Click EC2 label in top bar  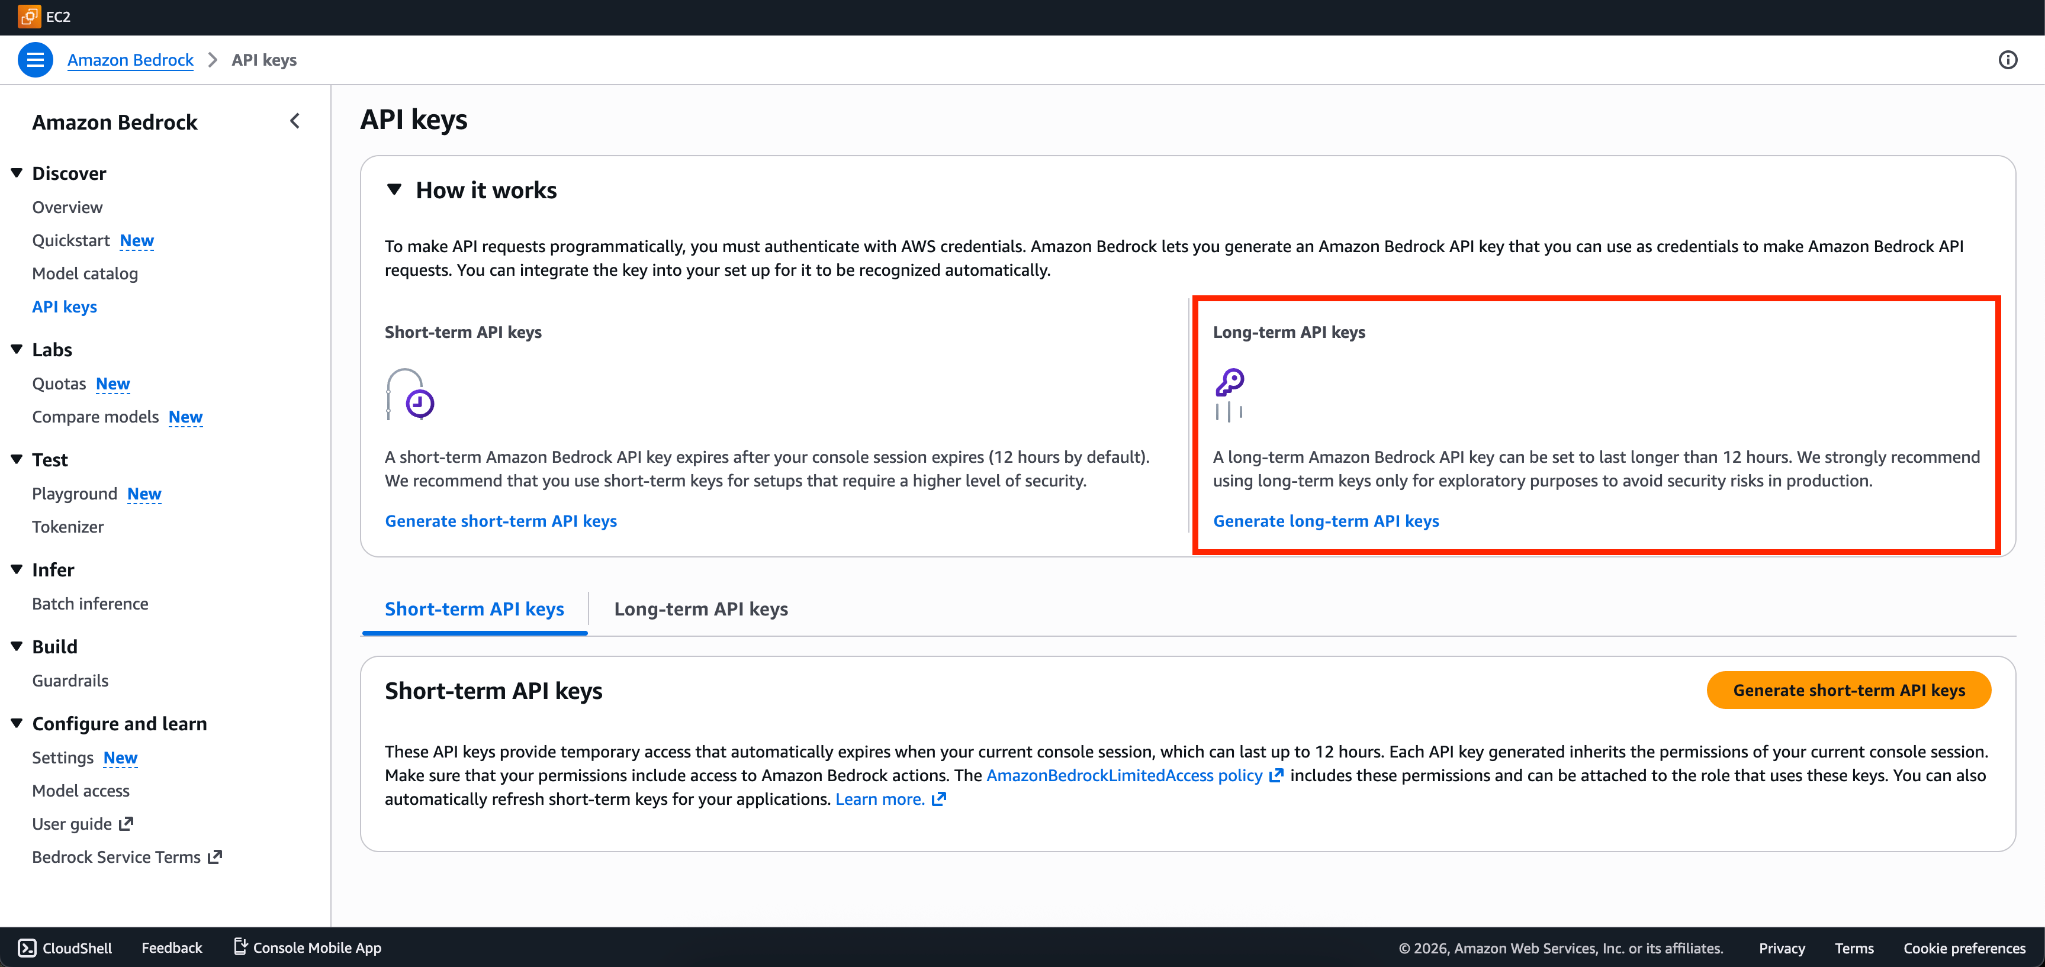coord(59,17)
